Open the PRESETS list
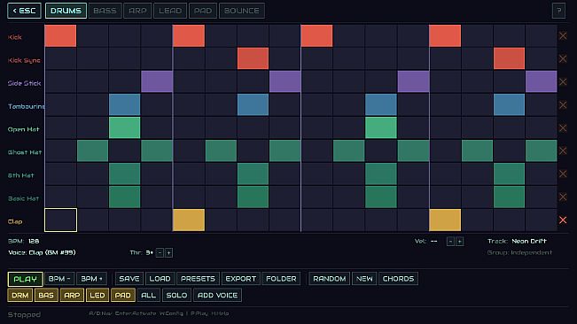 [198, 279]
